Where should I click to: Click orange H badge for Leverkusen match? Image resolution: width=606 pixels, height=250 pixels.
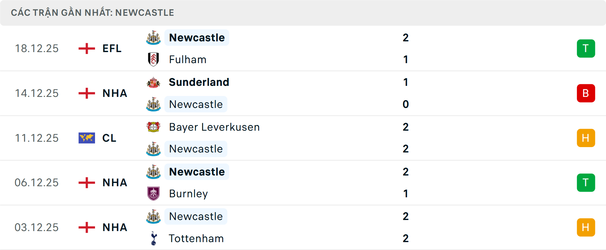click(586, 138)
